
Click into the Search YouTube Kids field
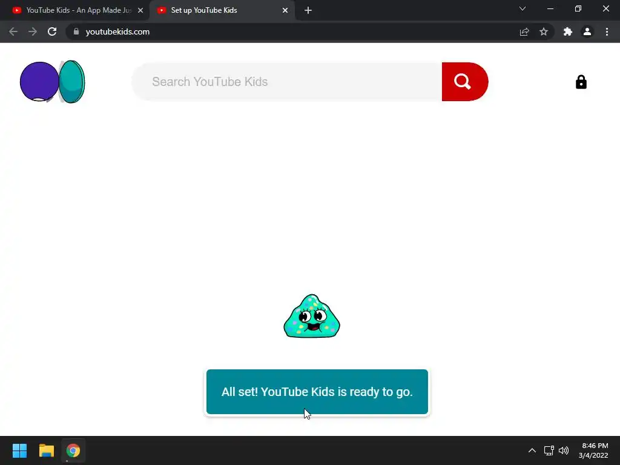pos(286,82)
